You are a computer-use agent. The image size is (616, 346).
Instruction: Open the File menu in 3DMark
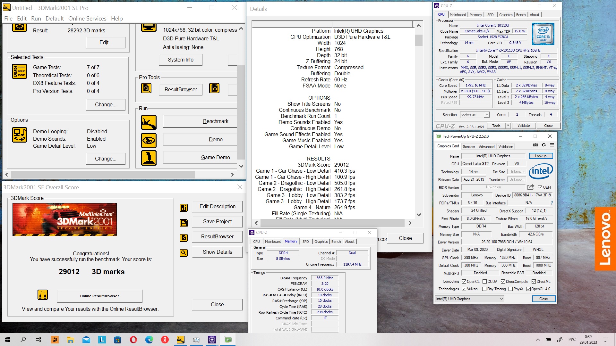8,19
